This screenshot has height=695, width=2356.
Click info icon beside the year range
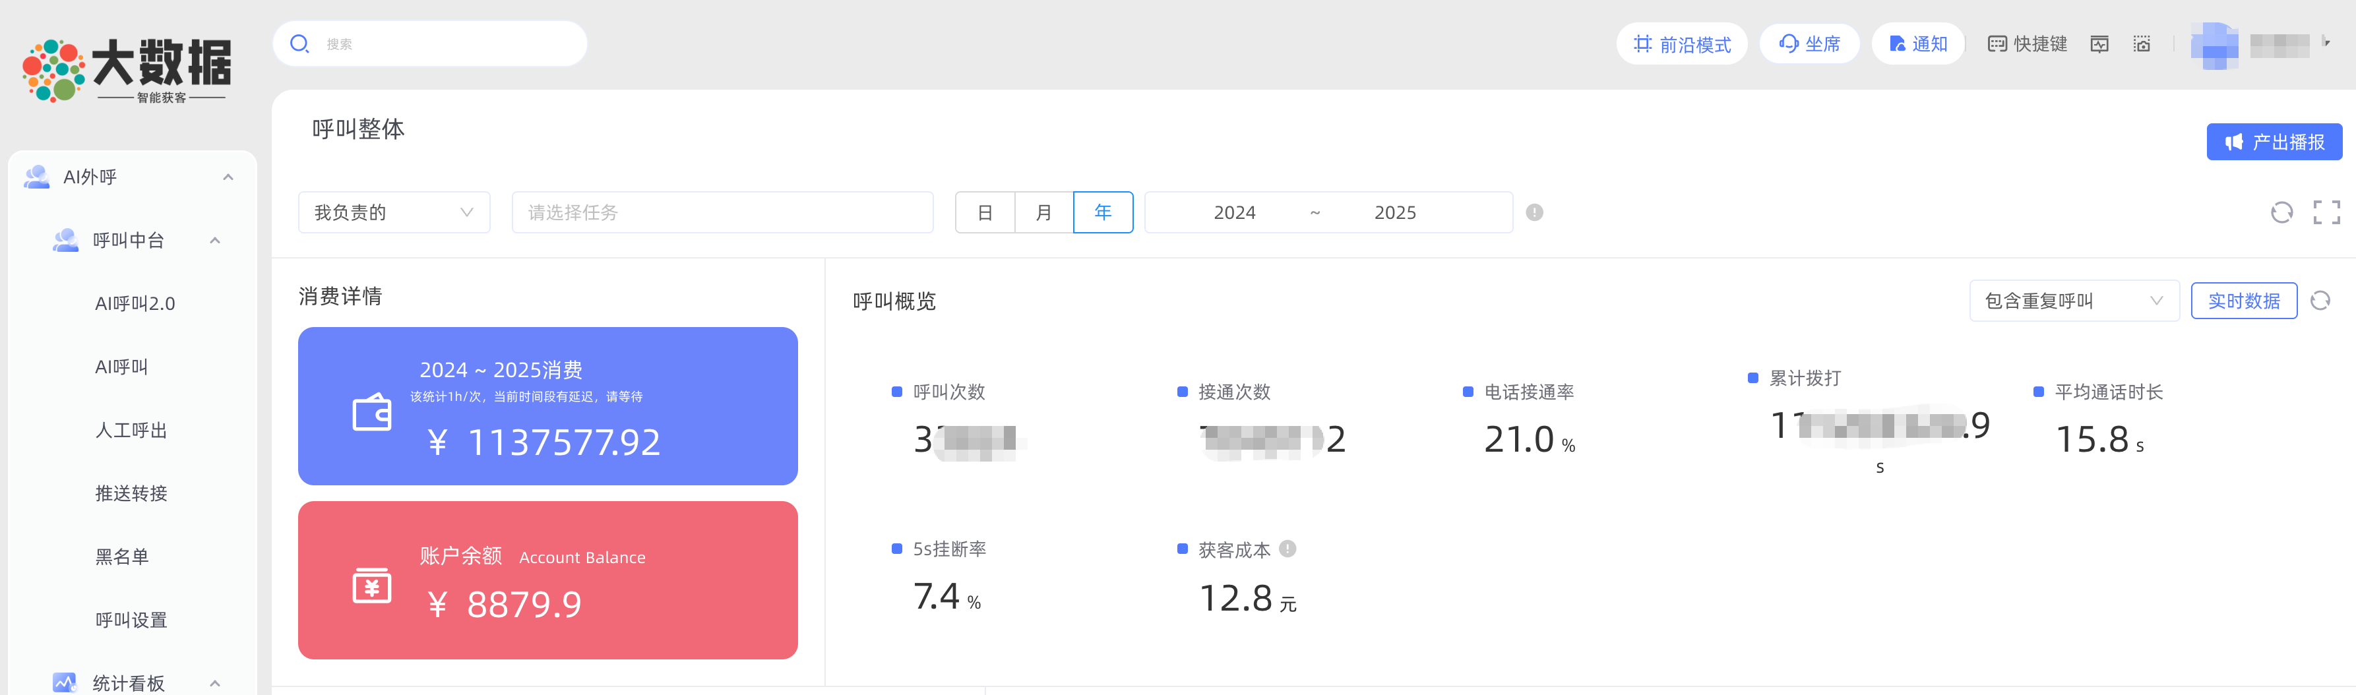tap(1534, 212)
